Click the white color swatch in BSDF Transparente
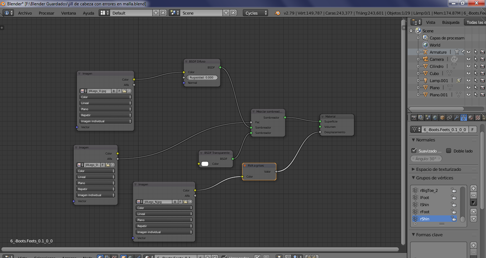The height and width of the screenshot is (258, 486). point(205,164)
